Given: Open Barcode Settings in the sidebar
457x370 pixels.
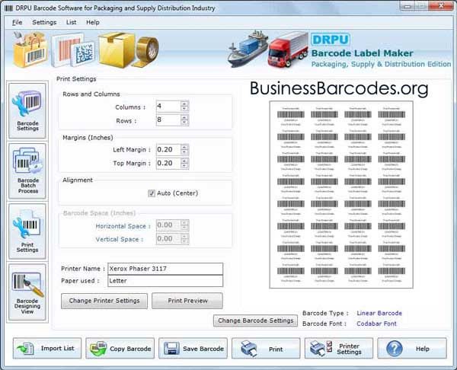Looking at the screenshot, I should (x=27, y=111).
